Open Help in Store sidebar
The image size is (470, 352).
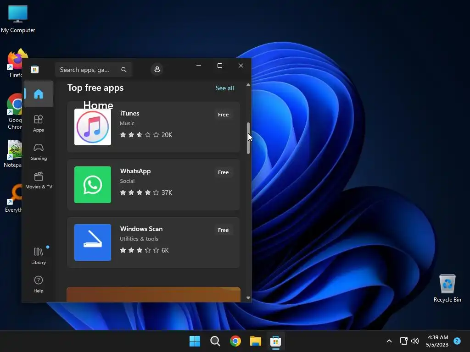(x=39, y=284)
